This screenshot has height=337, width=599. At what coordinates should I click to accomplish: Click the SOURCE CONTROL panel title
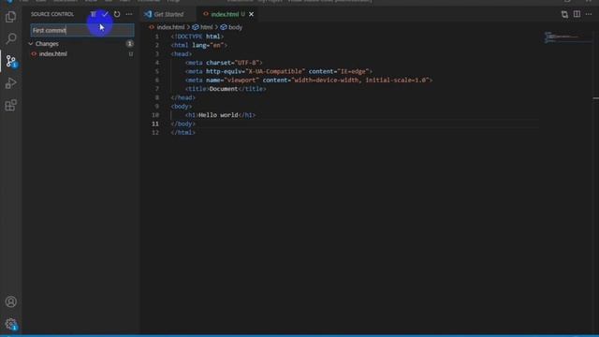pos(52,14)
